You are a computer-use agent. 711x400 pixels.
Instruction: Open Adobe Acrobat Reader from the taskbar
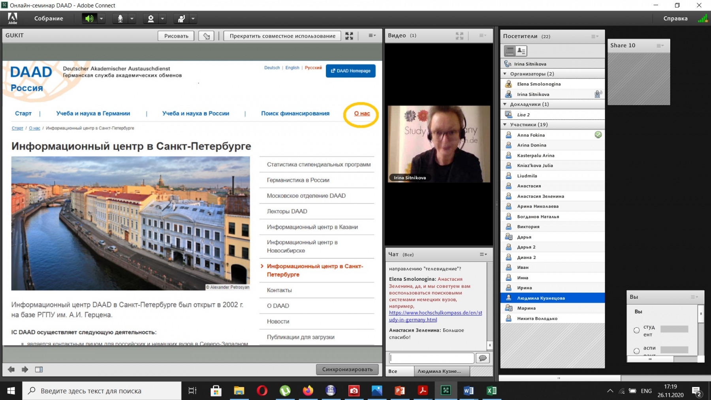click(423, 391)
